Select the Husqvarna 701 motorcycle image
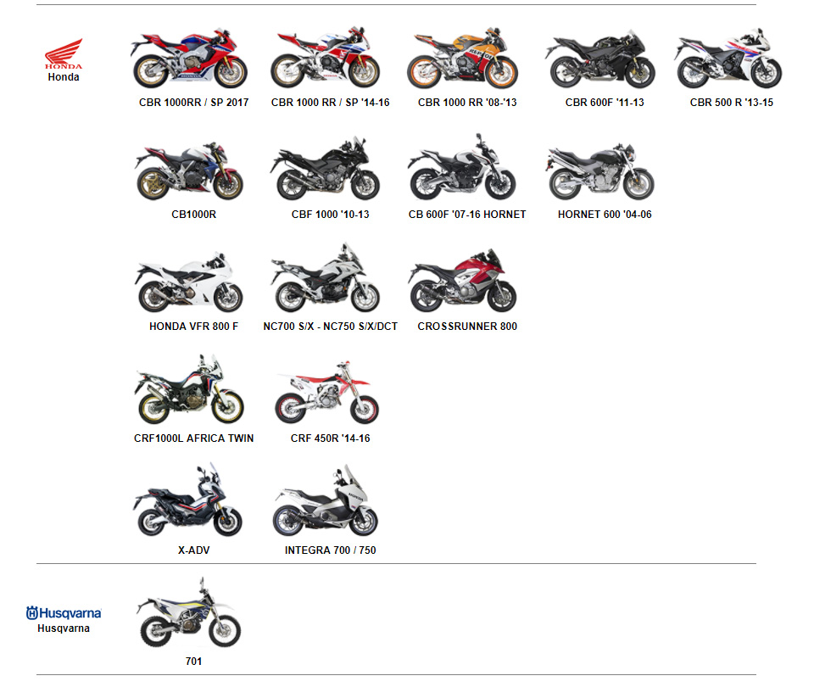This screenshot has height=687, width=814. point(189,612)
